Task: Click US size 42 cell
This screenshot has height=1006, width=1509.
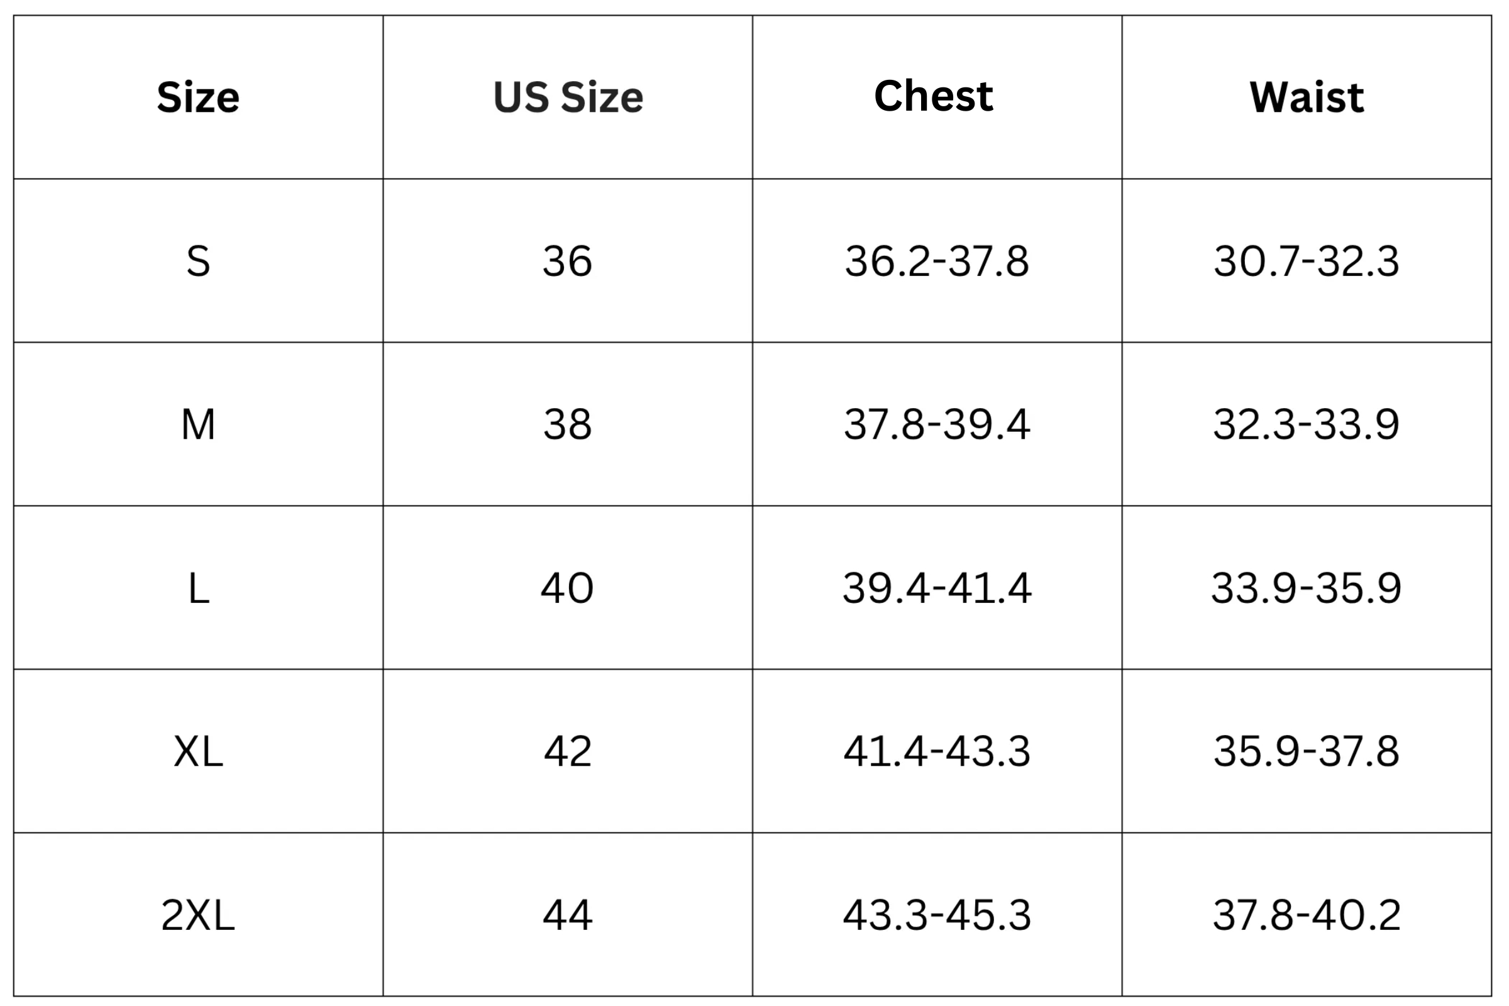Action: click(x=568, y=751)
